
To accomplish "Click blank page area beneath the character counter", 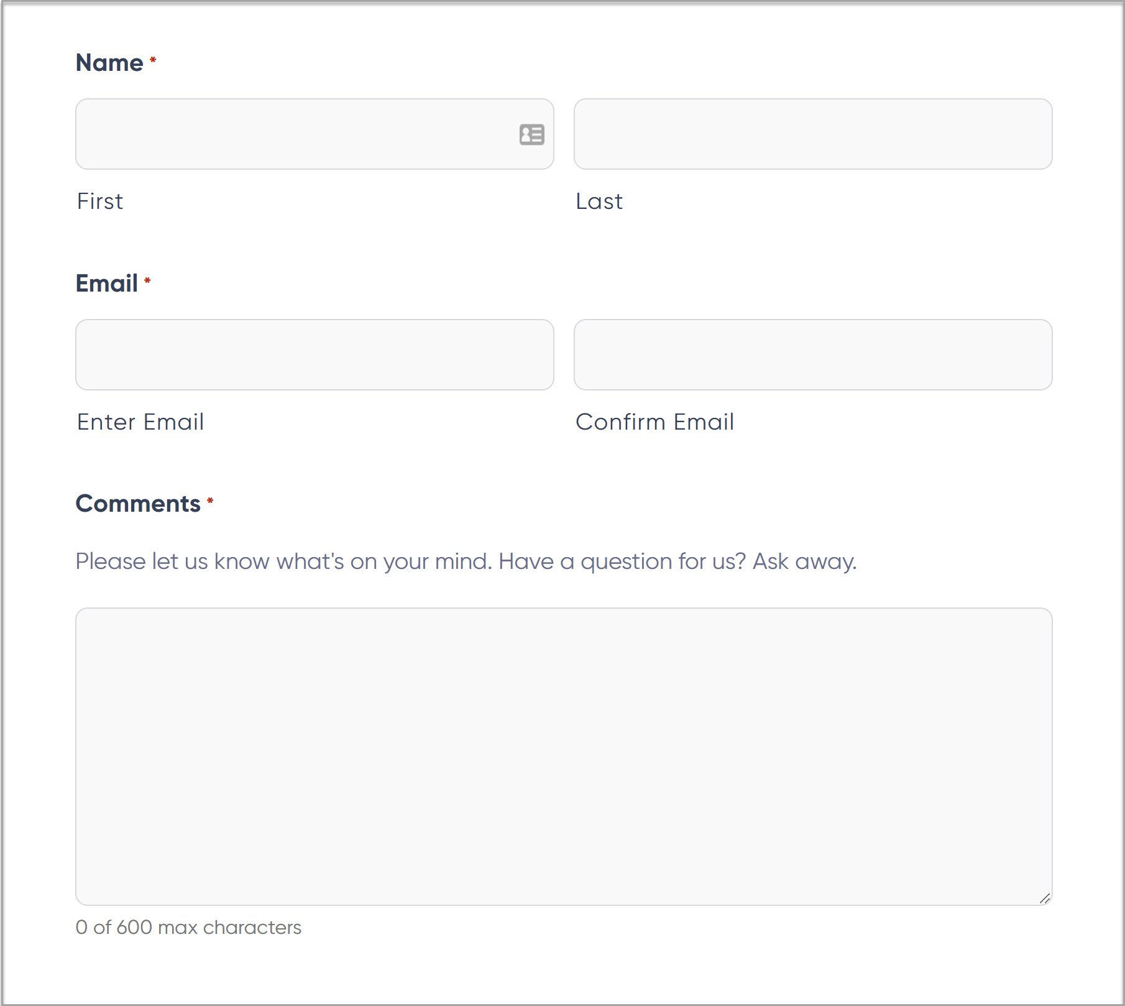I will (x=559, y=973).
